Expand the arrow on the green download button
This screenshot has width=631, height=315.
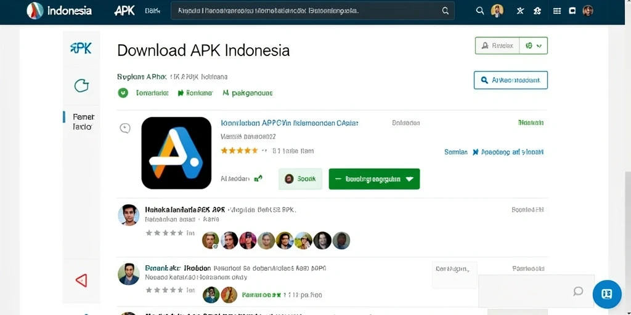409,179
